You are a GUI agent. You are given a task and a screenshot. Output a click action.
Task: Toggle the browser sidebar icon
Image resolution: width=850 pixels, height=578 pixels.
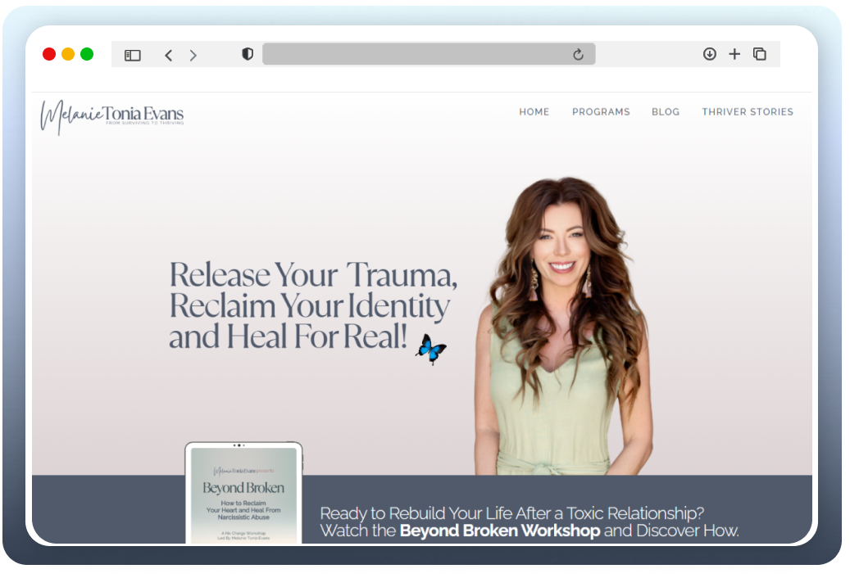pos(132,55)
